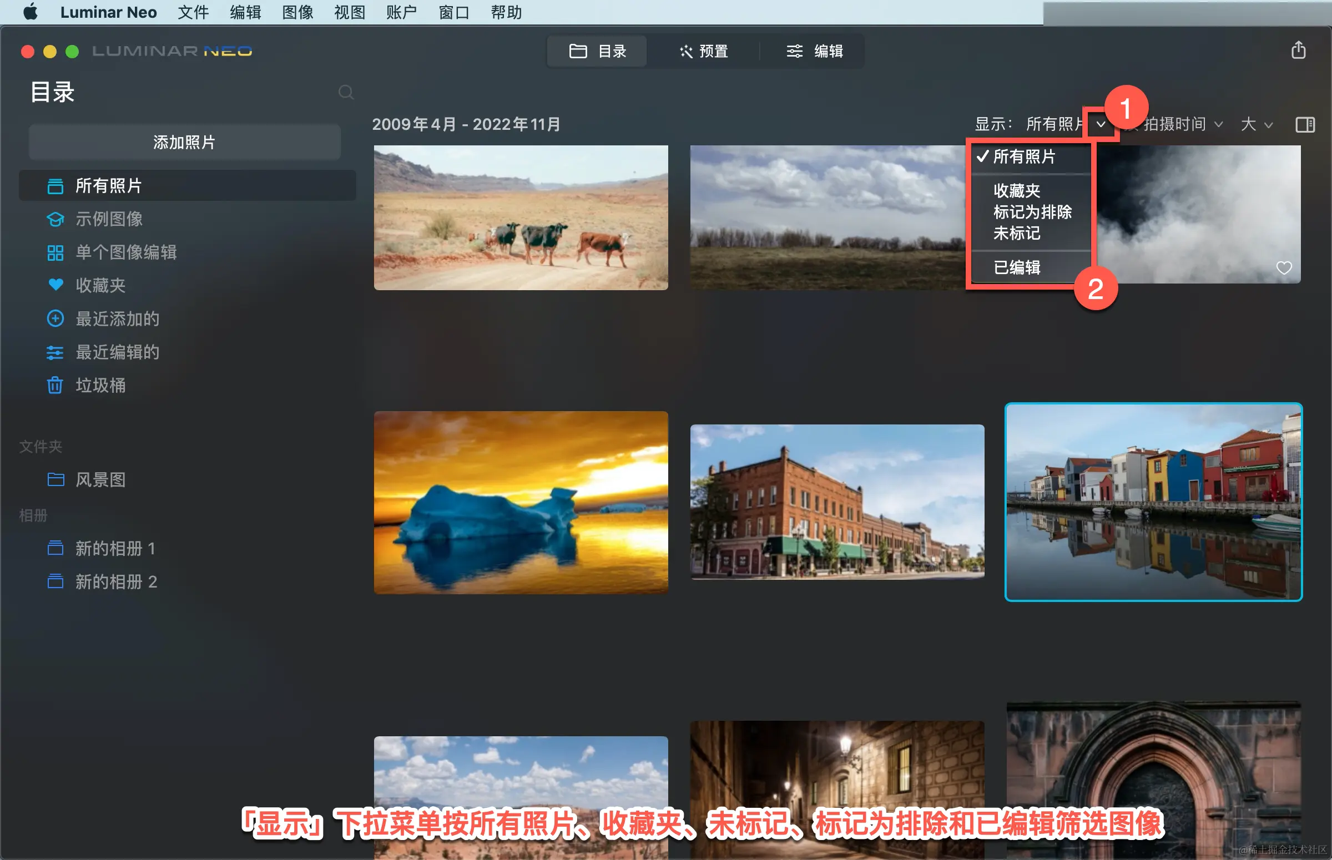Image resolution: width=1332 pixels, height=860 pixels.
Task: Open 示例图像 sample images
Action: pyautogui.click(x=109, y=219)
